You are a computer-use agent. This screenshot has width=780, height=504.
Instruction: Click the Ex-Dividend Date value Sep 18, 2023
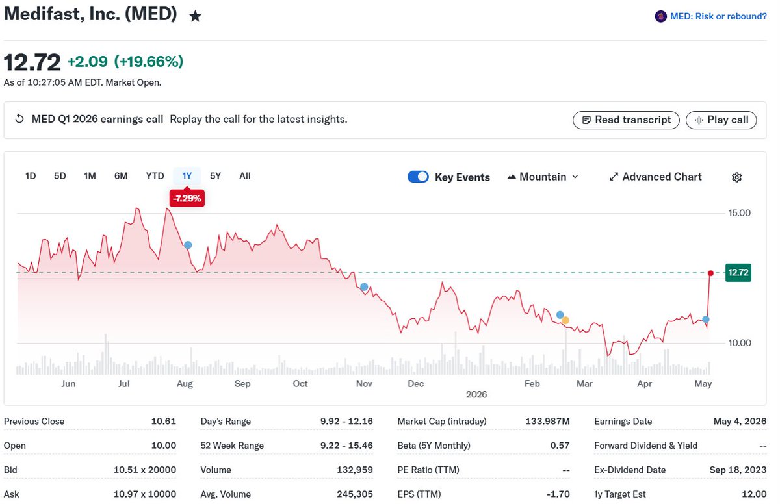click(x=736, y=470)
